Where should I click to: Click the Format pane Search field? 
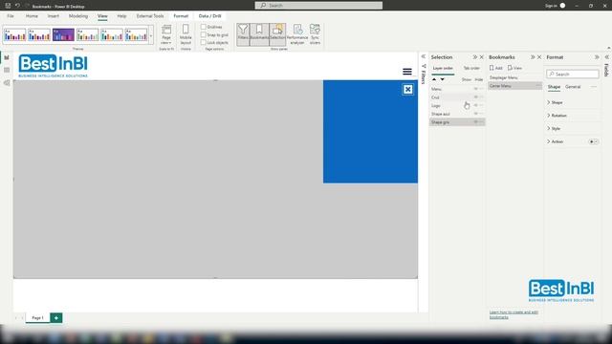(573, 75)
